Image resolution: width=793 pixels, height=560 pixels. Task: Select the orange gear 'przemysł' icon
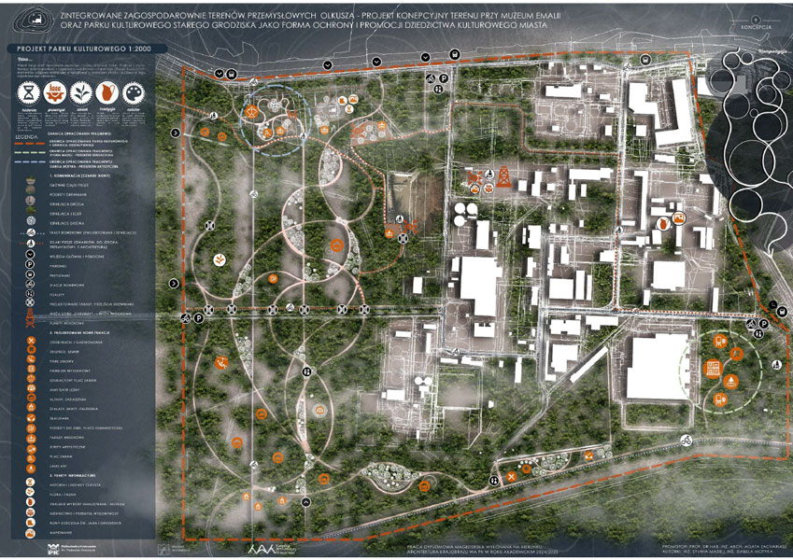point(55,93)
